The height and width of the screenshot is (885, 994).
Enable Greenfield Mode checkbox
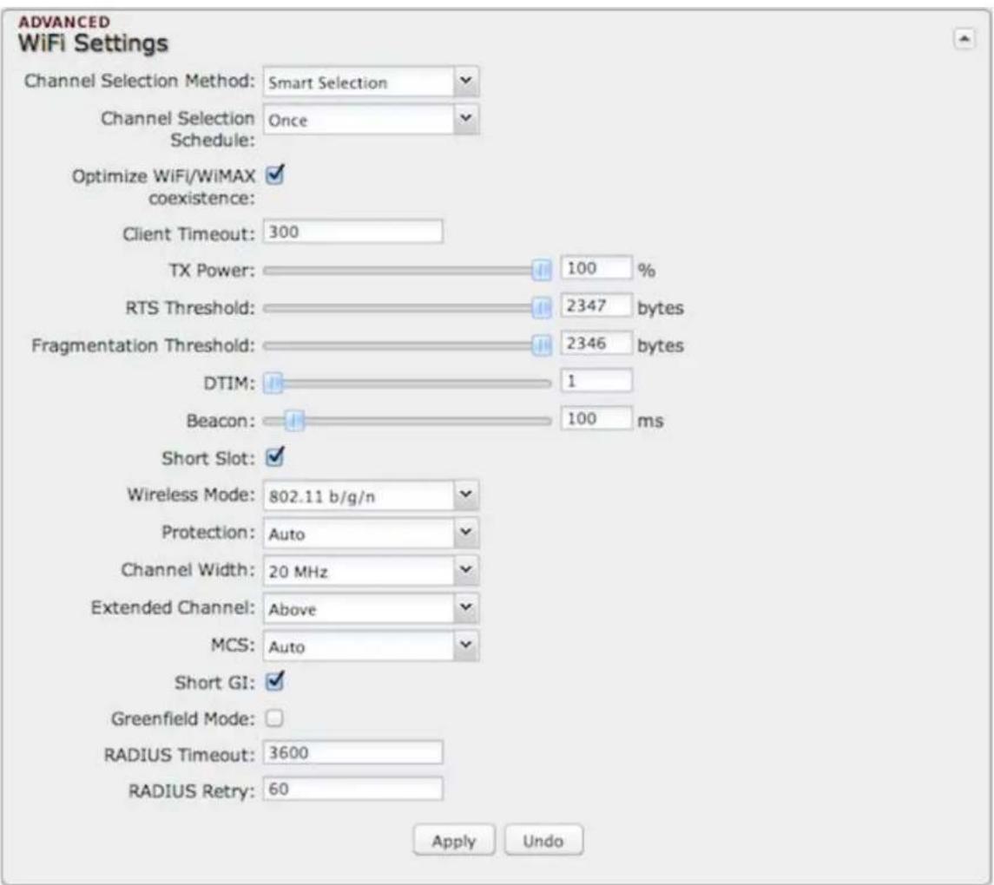[274, 718]
